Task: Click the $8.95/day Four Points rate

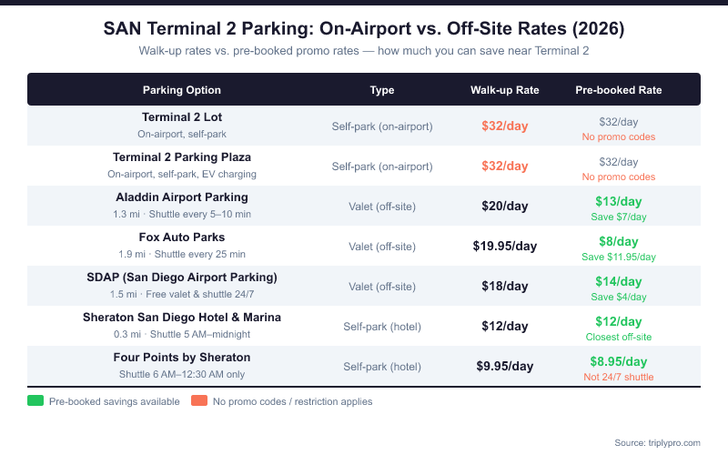Action: tap(619, 361)
